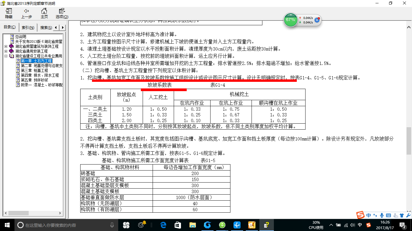Switch to the 目录(C) tab

pos(10,27)
